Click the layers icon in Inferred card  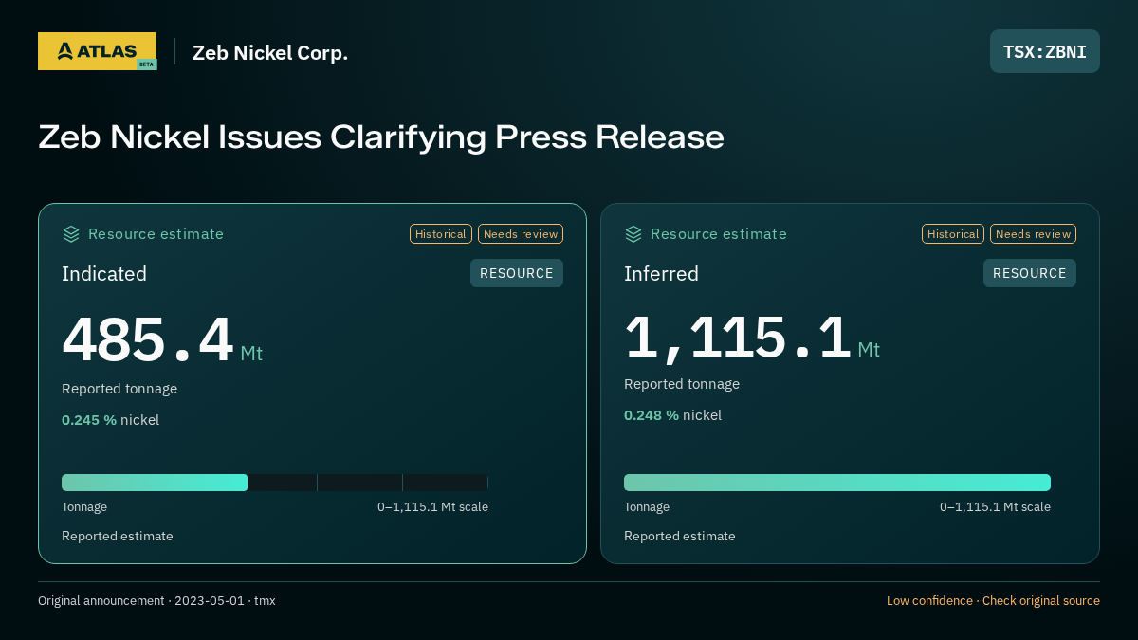pos(633,234)
